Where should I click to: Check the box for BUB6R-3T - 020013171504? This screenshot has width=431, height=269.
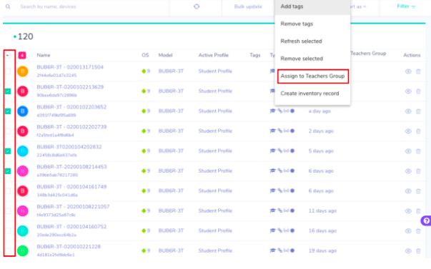[x=8, y=71]
